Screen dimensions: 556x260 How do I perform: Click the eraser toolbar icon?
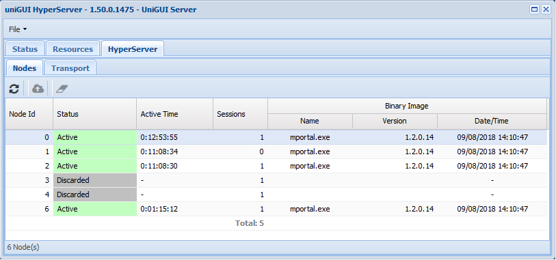click(x=62, y=89)
